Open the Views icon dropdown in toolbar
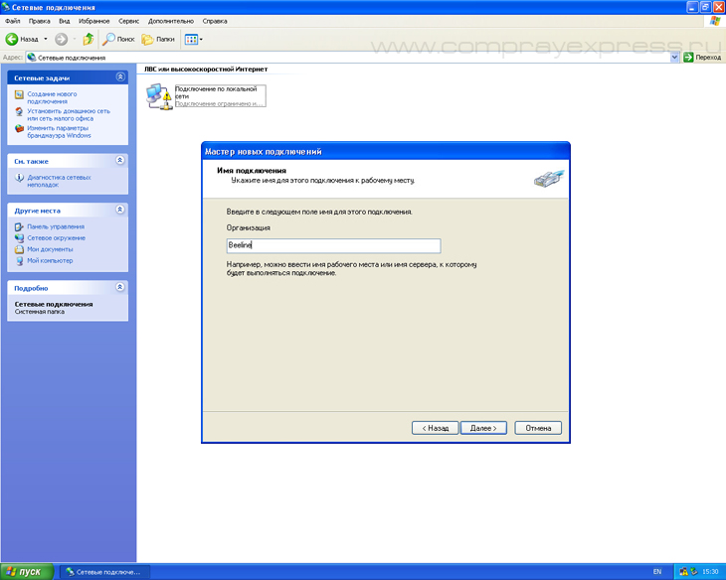726x580 pixels. 194,39
